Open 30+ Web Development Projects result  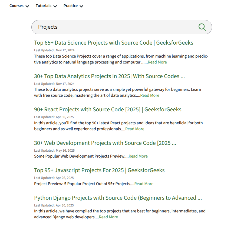click(x=105, y=143)
